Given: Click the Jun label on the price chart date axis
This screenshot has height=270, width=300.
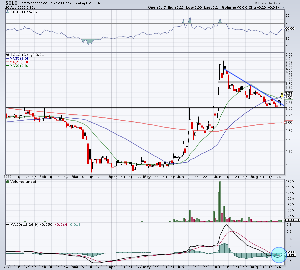Looking at the screenshot, I should pyautogui.click(x=180, y=177).
